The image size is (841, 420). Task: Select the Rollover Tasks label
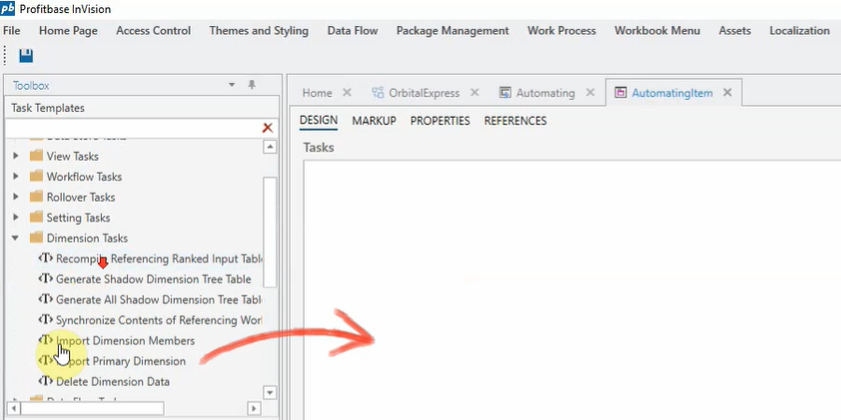point(81,198)
